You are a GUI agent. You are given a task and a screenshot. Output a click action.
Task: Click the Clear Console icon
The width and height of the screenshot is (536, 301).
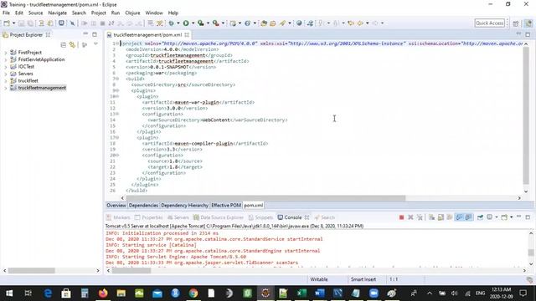click(432, 217)
